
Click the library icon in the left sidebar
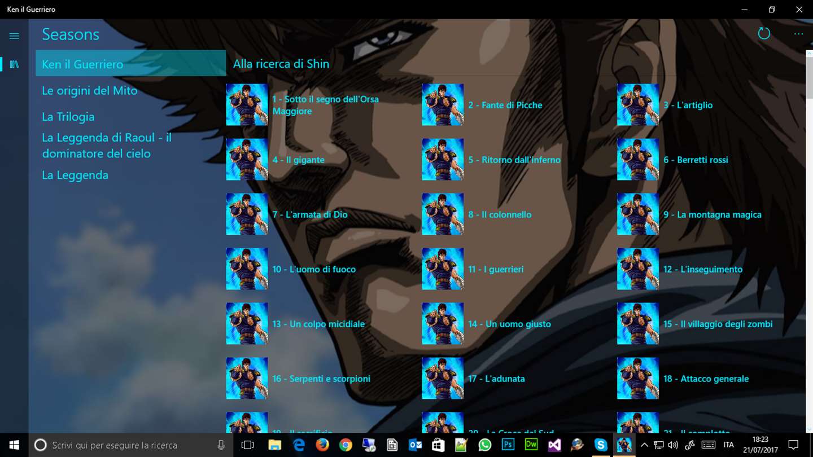[14, 64]
